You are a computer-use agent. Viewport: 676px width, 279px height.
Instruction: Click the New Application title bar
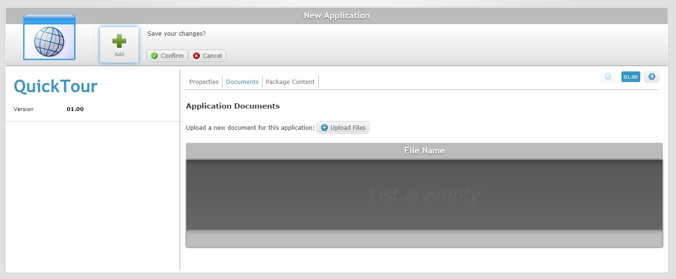point(337,15)
